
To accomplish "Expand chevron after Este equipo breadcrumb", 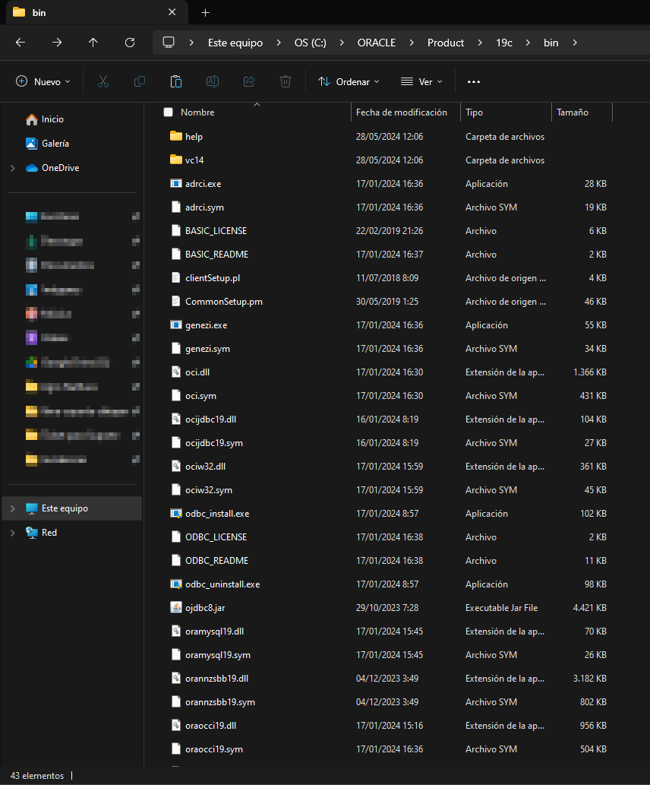I will pyautogui.click(x=279, y=43).
